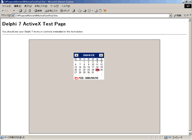Click the Stop loading toolbar icon
192x140 pixels.
(x=21, y=11)
